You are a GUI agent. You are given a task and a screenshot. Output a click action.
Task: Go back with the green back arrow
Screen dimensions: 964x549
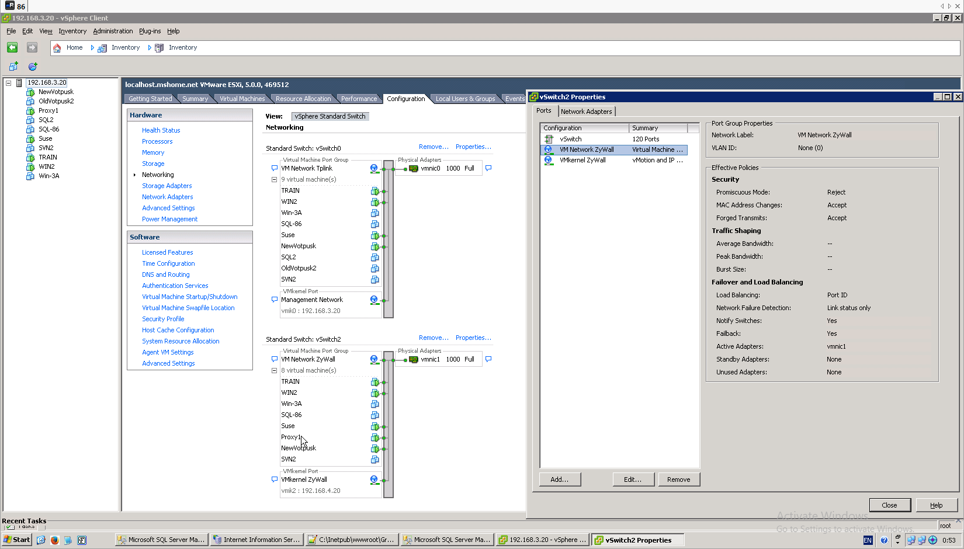12,47
